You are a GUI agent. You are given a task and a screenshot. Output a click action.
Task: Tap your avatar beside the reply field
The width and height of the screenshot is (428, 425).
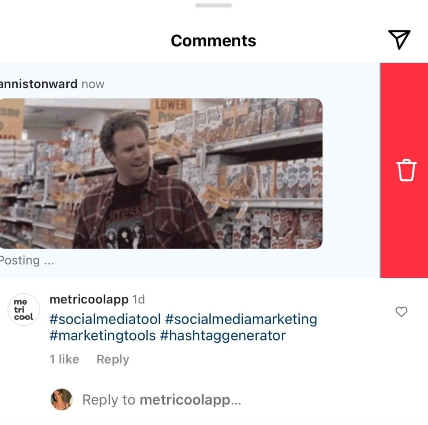click(61, 400)
